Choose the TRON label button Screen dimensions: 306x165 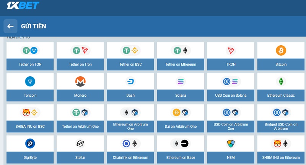tap(231, 64)
